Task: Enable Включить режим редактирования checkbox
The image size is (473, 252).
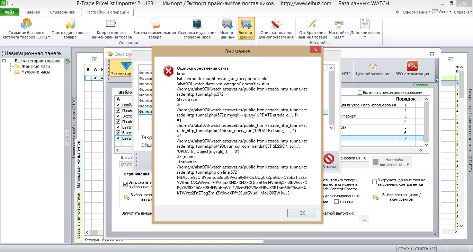Action: coord(360,93)
